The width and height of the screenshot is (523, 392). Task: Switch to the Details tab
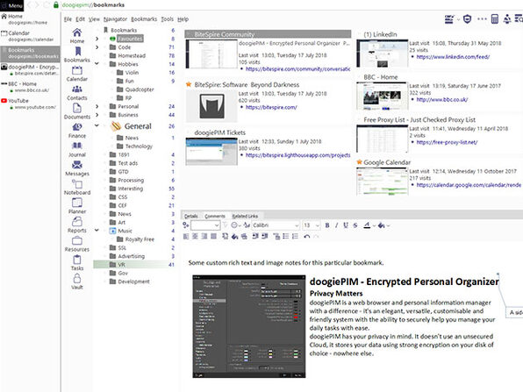pyautogui.click(x=190, y=216)
